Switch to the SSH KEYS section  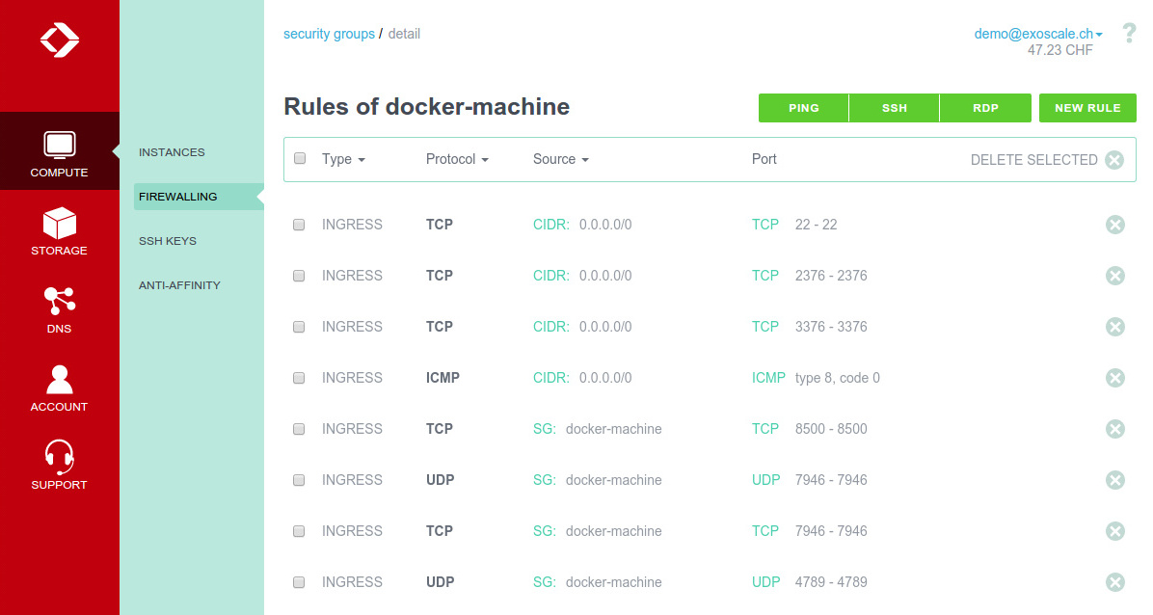(168, 240)
